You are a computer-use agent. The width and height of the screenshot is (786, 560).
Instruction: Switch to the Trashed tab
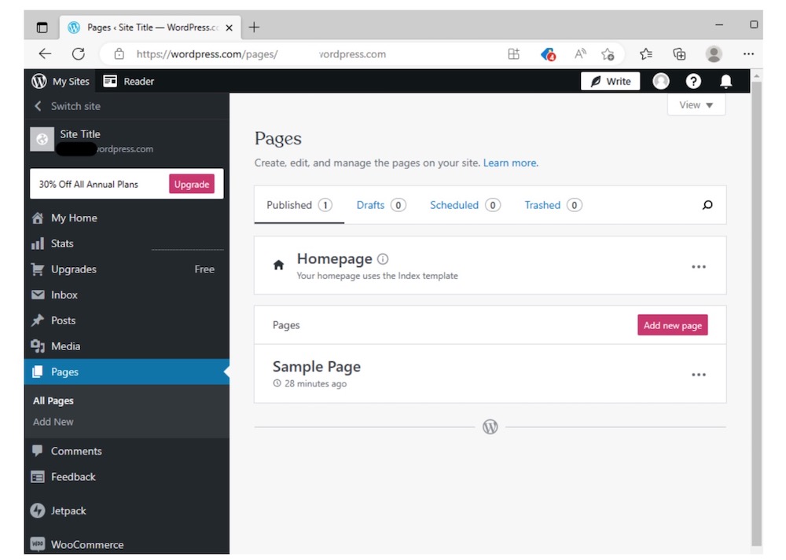[x=553, y=205]
